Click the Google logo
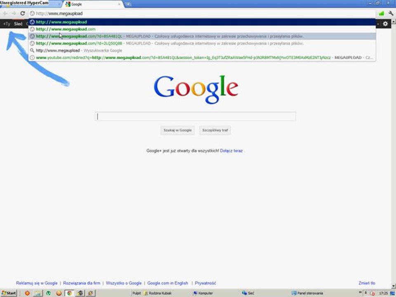 click(196, 90)
